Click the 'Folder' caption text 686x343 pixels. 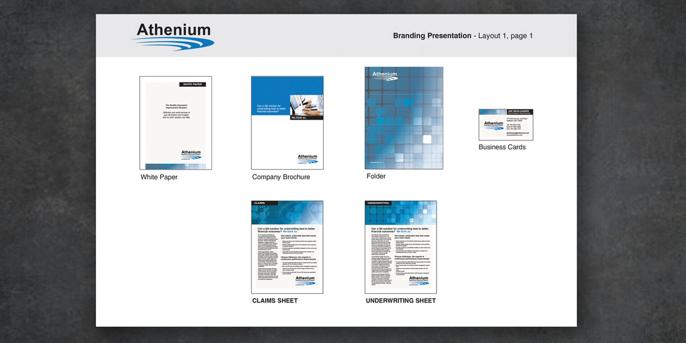click(x=376, y=176)
